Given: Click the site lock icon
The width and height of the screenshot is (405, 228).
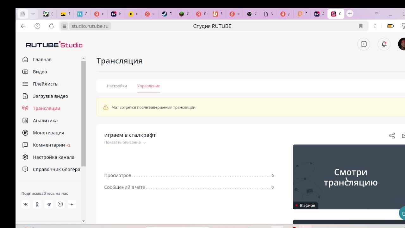Looking at the screenshot, I should tap(64, 26).
